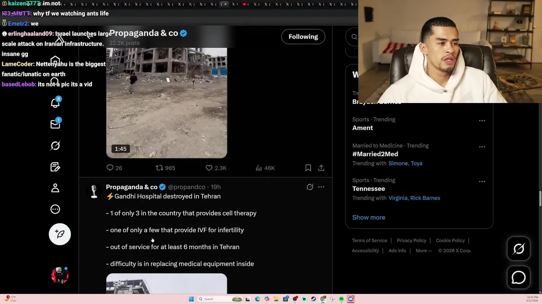Switch to Discord on the taskbar

(351, 299)
